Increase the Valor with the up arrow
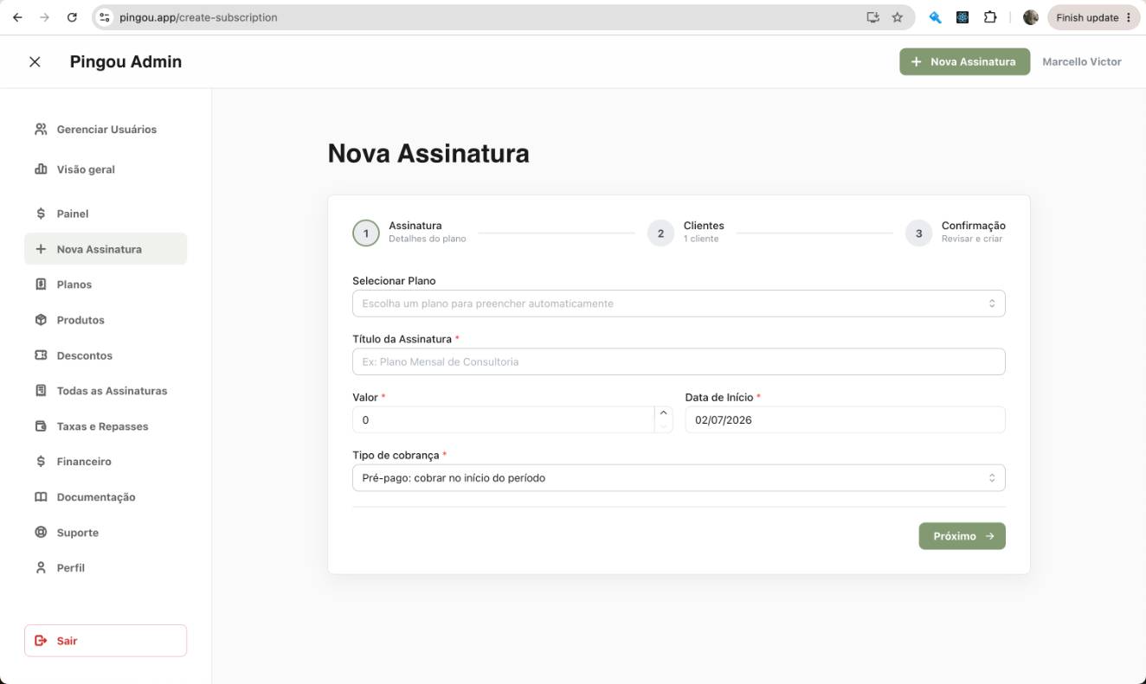 point(664,412)
